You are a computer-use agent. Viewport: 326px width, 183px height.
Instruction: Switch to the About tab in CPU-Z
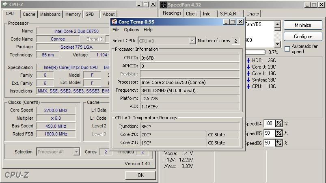click(x=108, y=14)
